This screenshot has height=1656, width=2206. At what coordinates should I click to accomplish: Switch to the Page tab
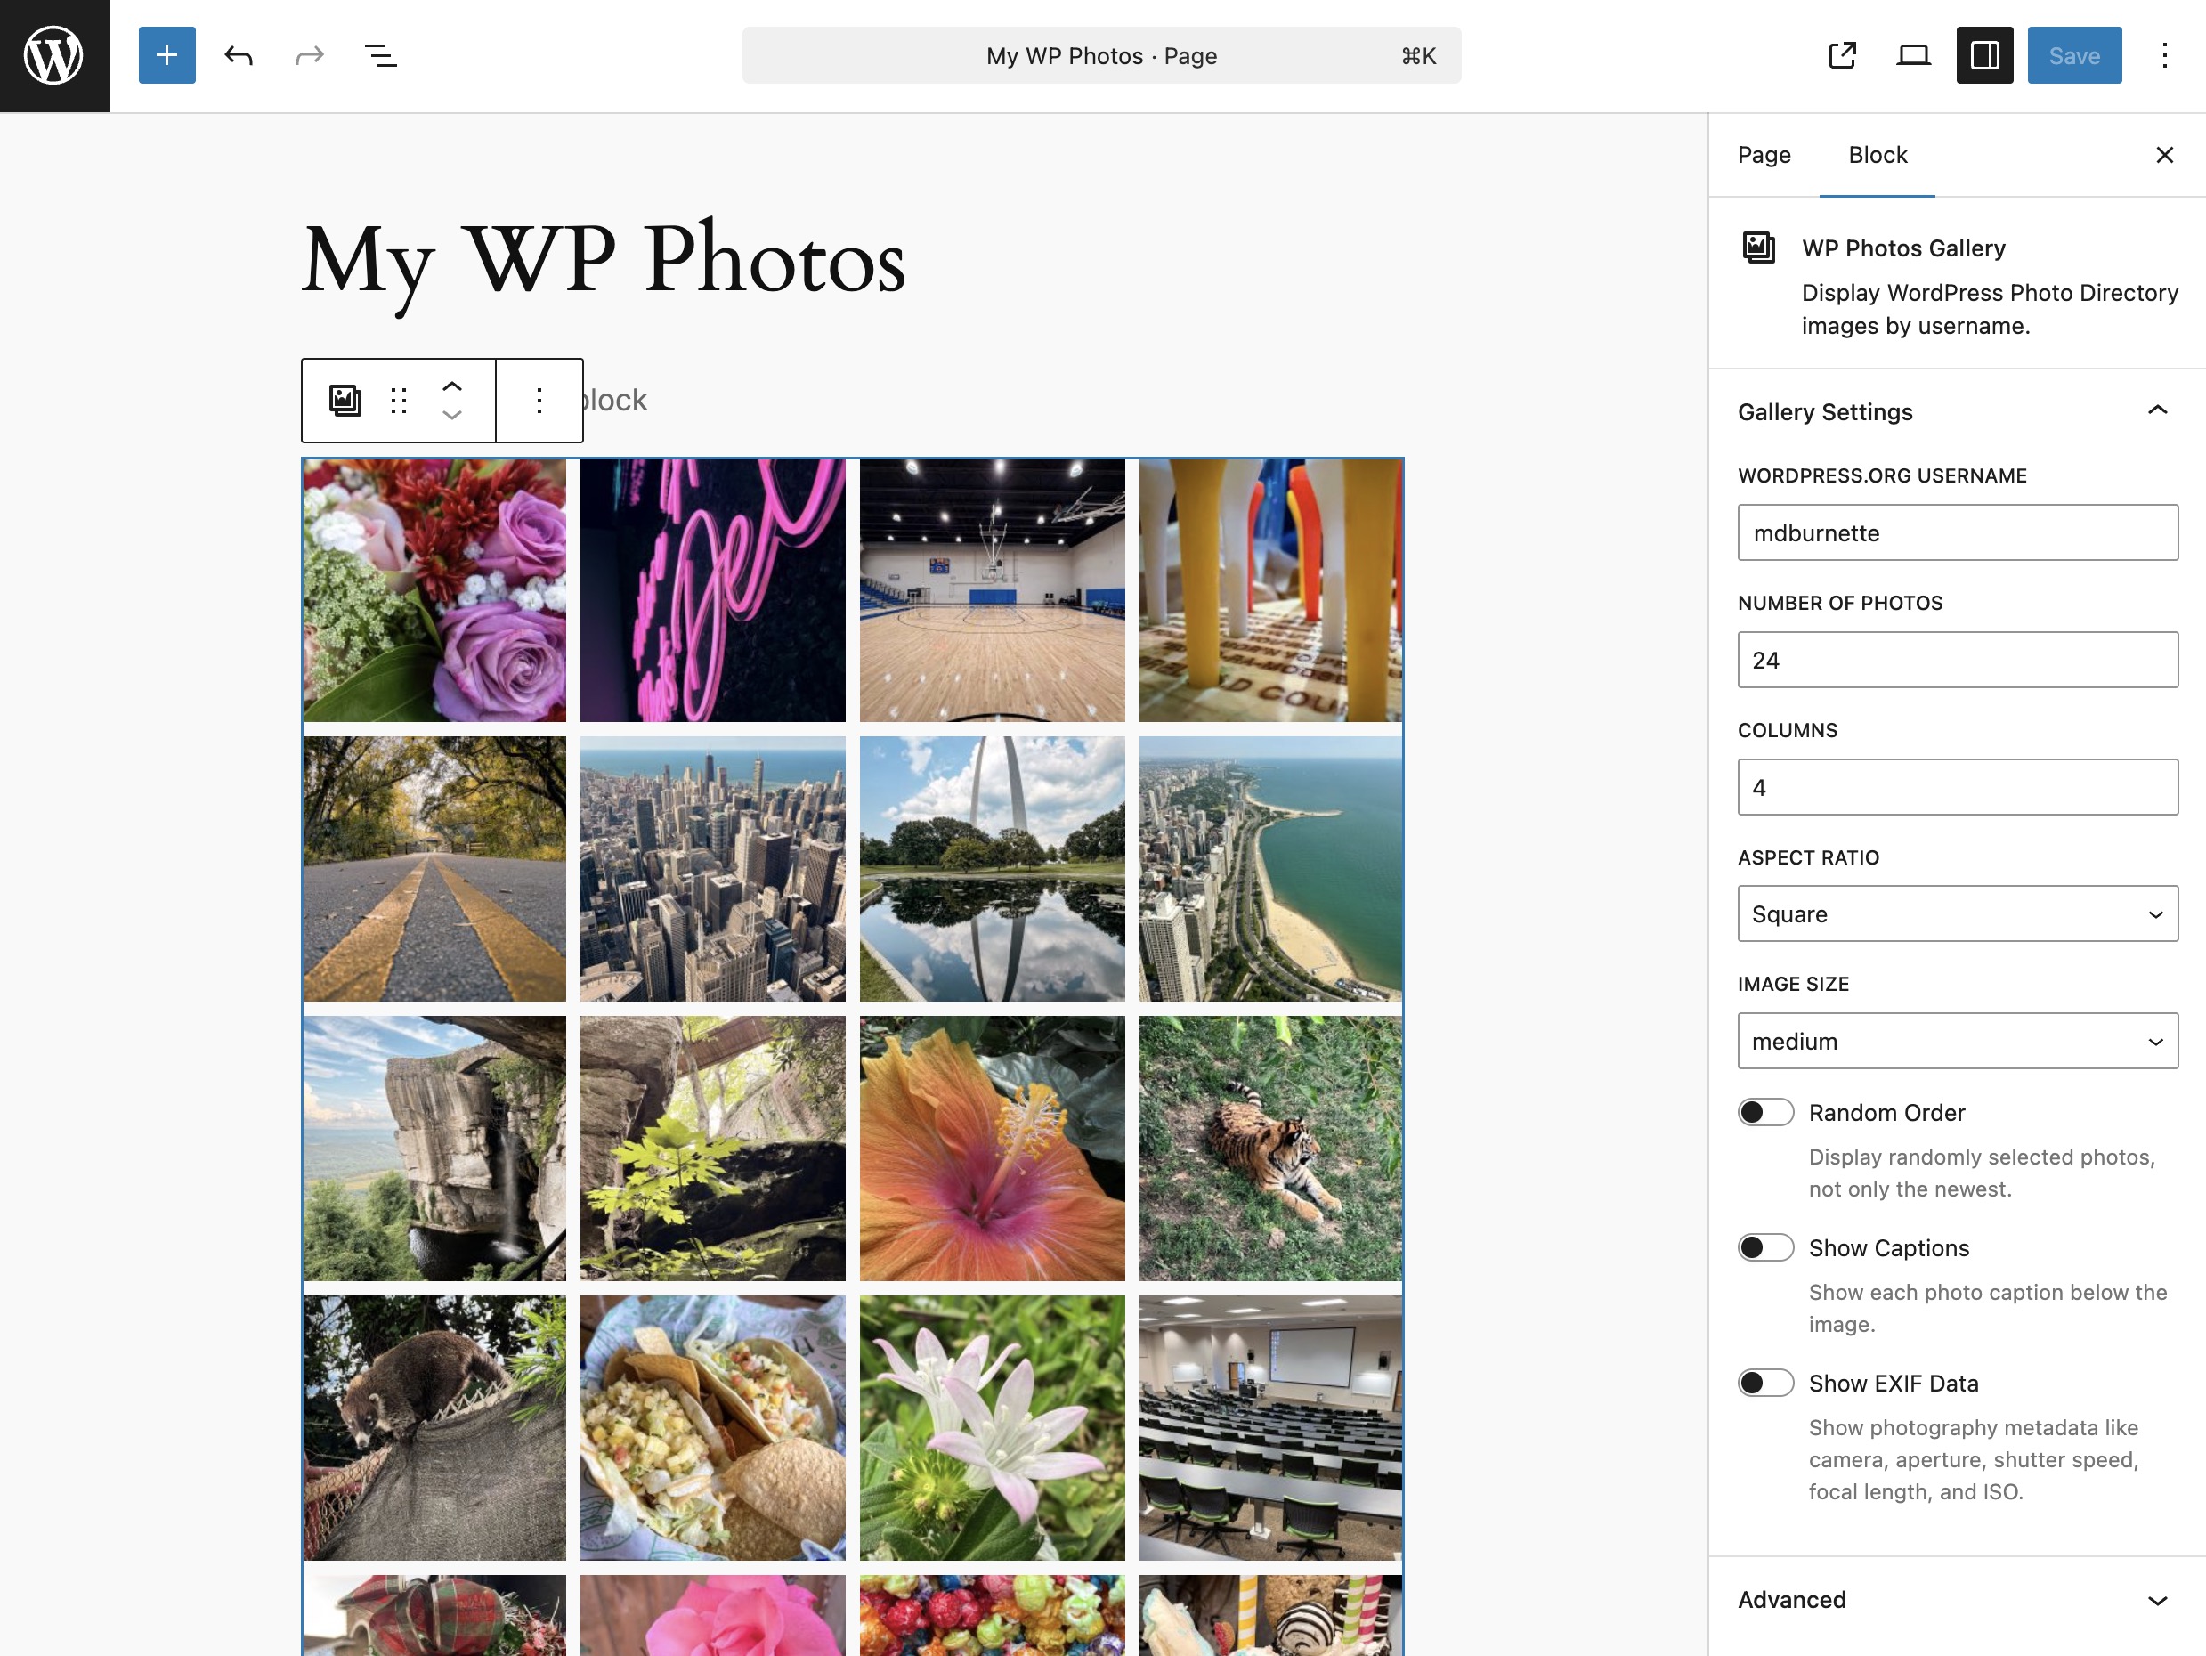pyautogui.click(x=1764, y=155)
